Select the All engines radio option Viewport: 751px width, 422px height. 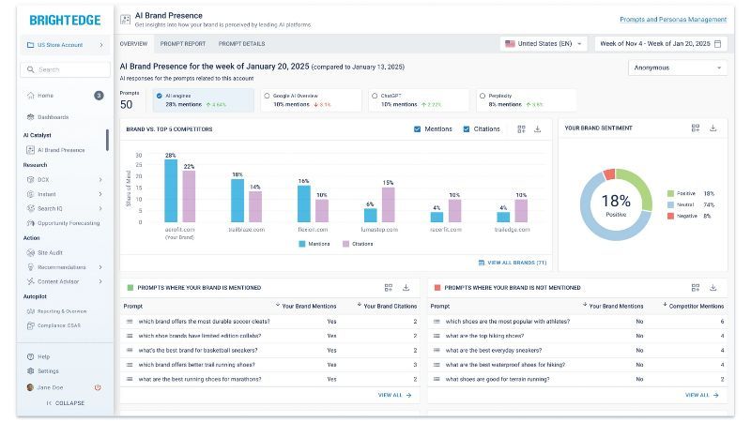tap(159, 96)
